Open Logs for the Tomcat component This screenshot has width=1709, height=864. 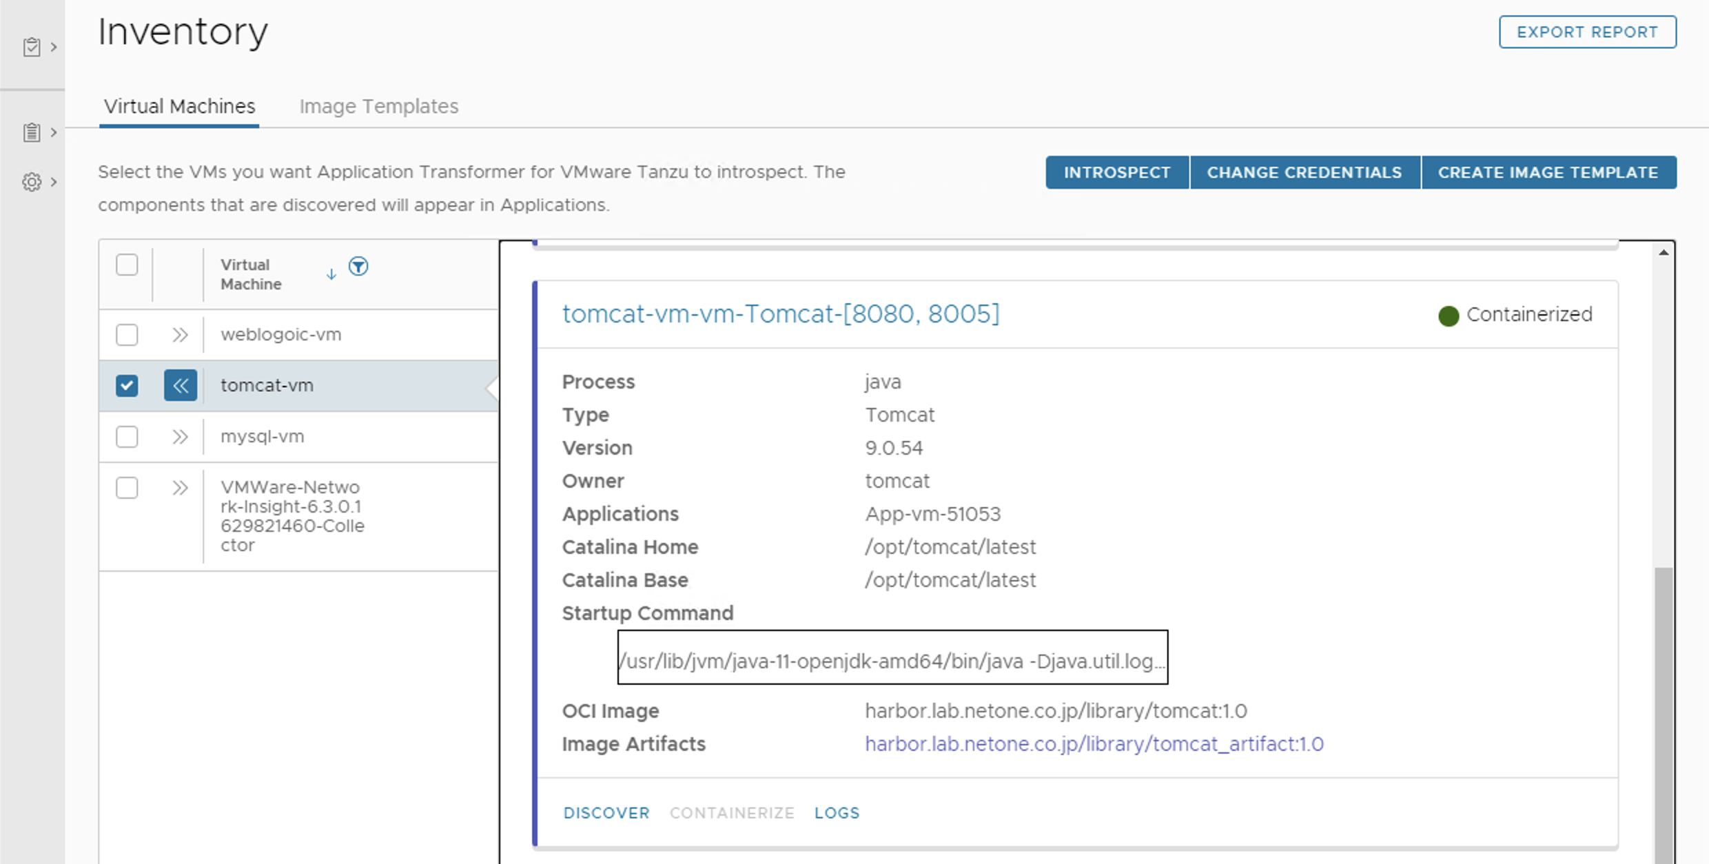[837, 813]
